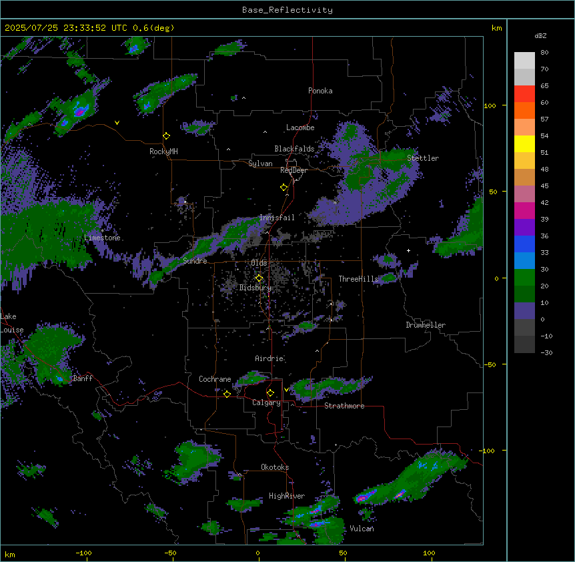
Task: Click the Vulcan label
Action: click(362, 529)
